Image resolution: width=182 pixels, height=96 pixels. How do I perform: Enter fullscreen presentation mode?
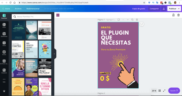pyautogui.click(x=164, y=91)
